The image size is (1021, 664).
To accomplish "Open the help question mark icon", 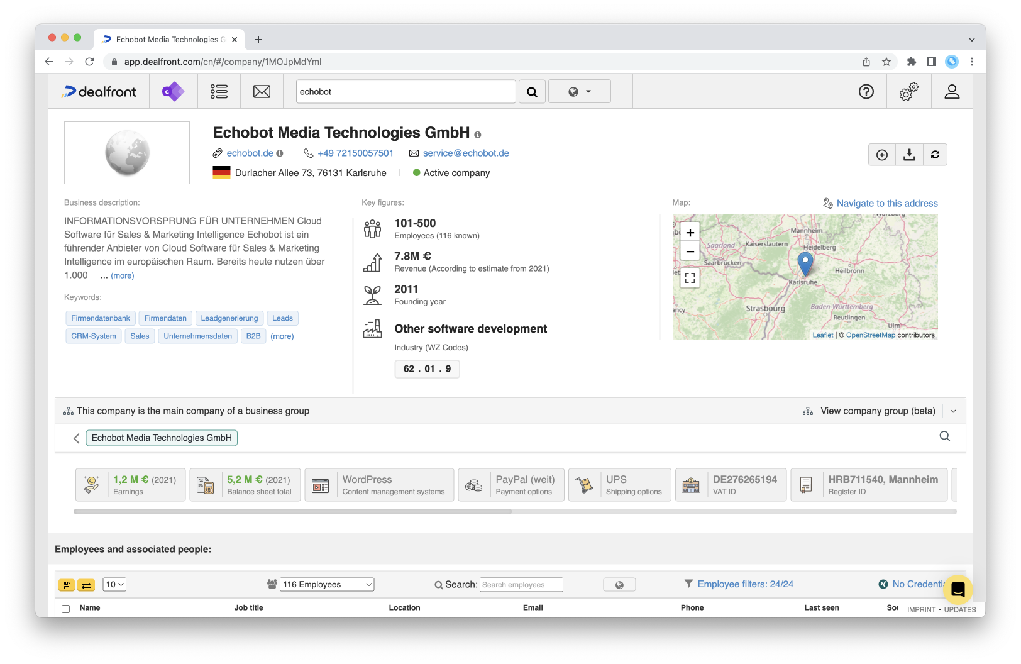I will [x=866, y=92].
